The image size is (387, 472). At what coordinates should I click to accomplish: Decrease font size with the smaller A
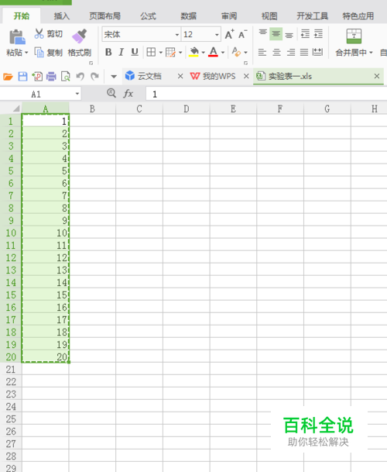pos(243,34)
